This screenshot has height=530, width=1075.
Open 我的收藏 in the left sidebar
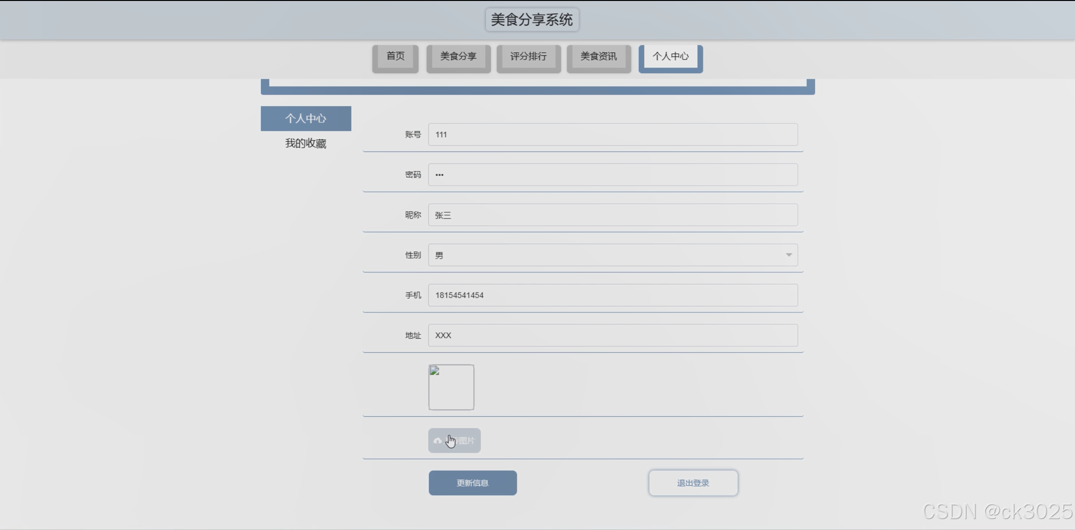[x=306, y=143]
